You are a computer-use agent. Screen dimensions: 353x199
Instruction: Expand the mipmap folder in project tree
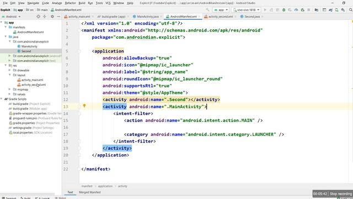tap(10, 90)
